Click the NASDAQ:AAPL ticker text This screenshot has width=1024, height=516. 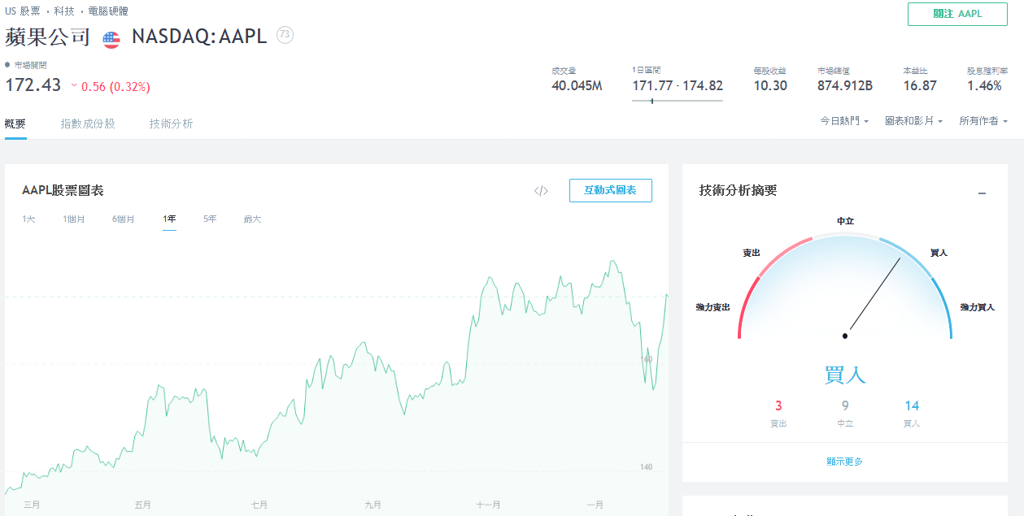199,37
